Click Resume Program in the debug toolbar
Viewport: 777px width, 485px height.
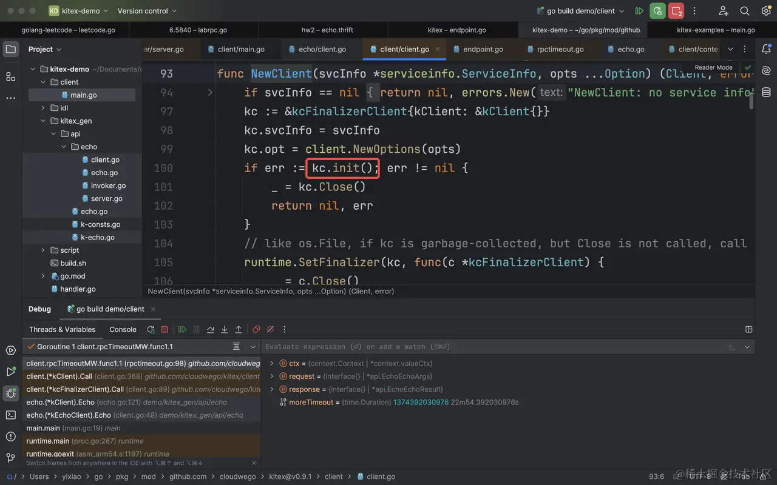pyautogui.click(x=182, y=329)
